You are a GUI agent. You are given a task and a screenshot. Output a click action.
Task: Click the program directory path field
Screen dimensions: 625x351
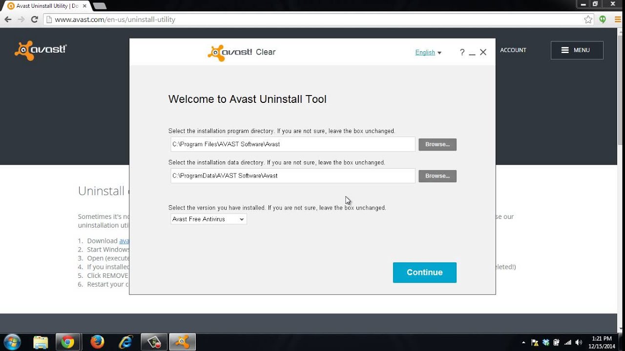293,144
